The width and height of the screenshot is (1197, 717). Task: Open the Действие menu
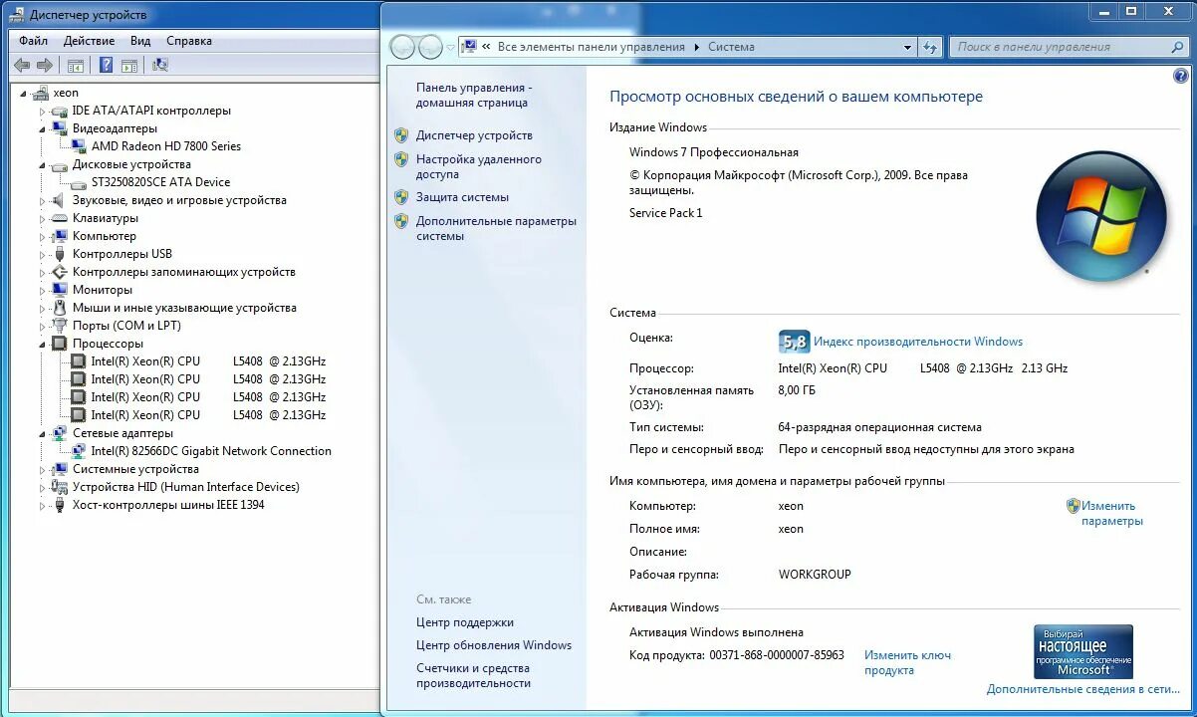(x=89, y=41)
